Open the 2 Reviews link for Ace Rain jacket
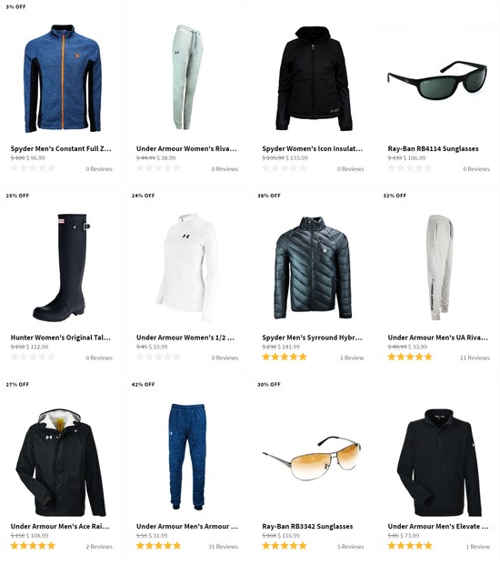Image resolution: width=500 pixels, height=565 pixels. point(99,547)
